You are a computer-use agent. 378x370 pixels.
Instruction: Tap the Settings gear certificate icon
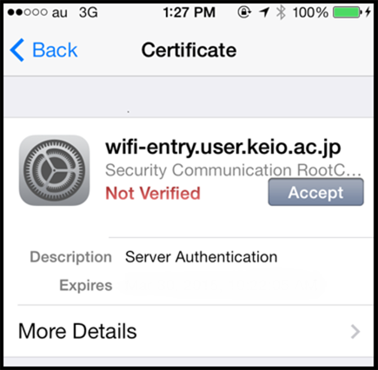click(x=54, y=170)
